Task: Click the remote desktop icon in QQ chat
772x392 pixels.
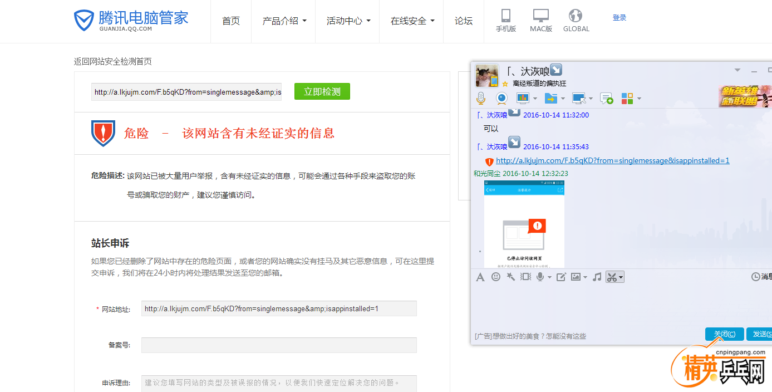Action: 579,99
